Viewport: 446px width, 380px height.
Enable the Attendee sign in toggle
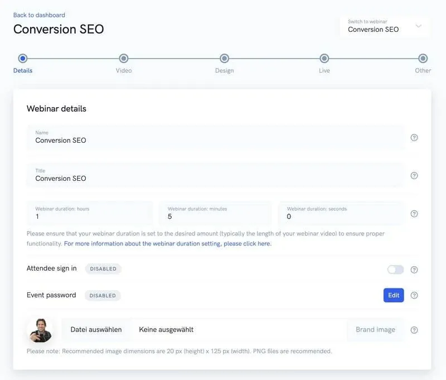pyautogui.click(x=395, y=270)
